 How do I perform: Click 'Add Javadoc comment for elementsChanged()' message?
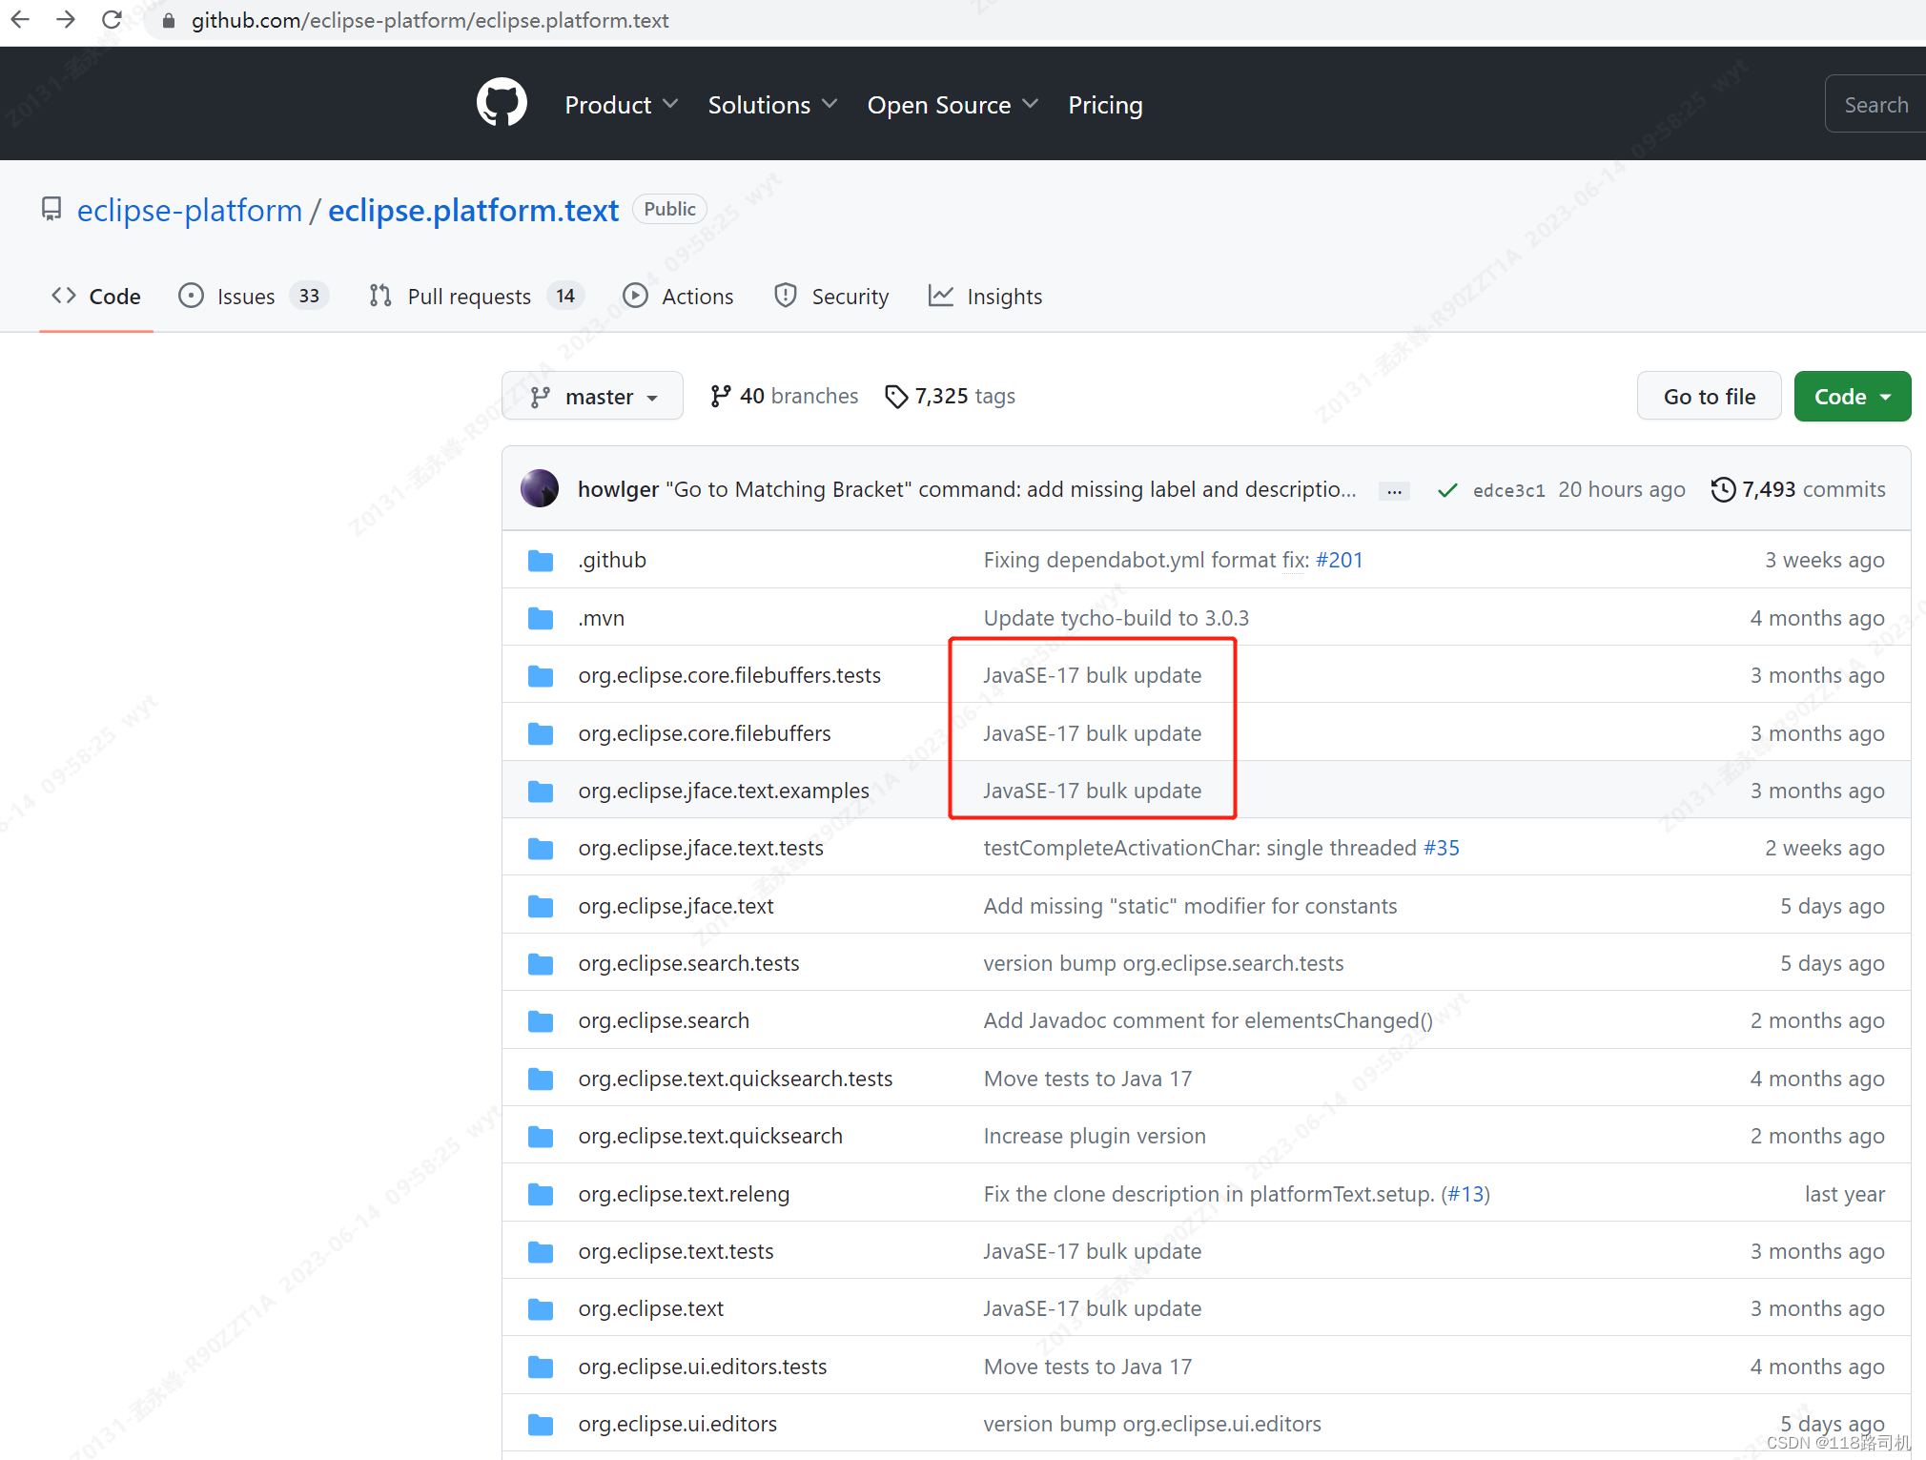[1208, 1020]
